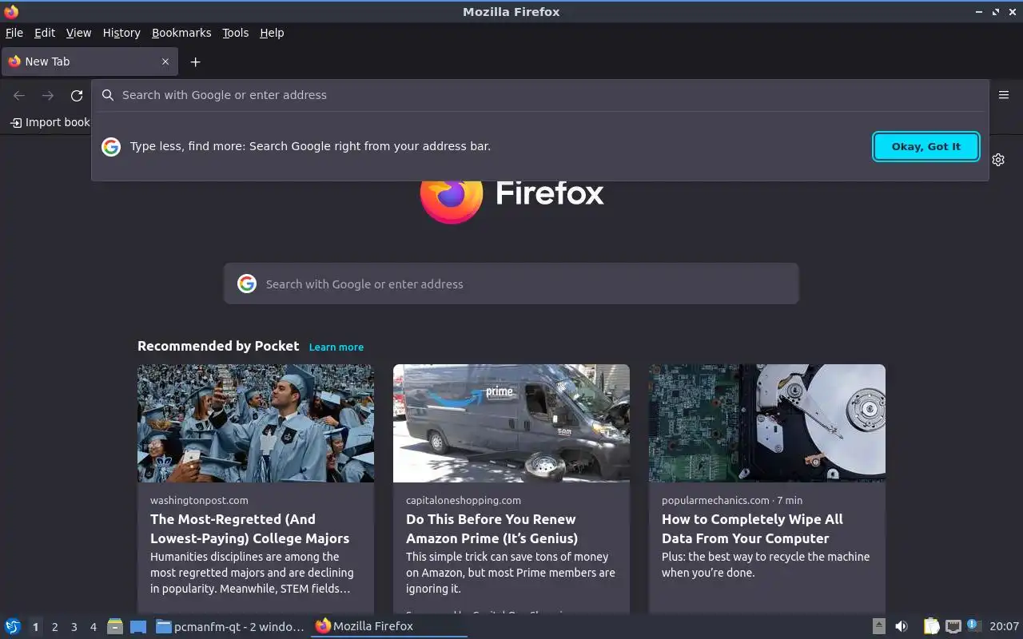Click the Google icon in page search box

click(247, 284)
